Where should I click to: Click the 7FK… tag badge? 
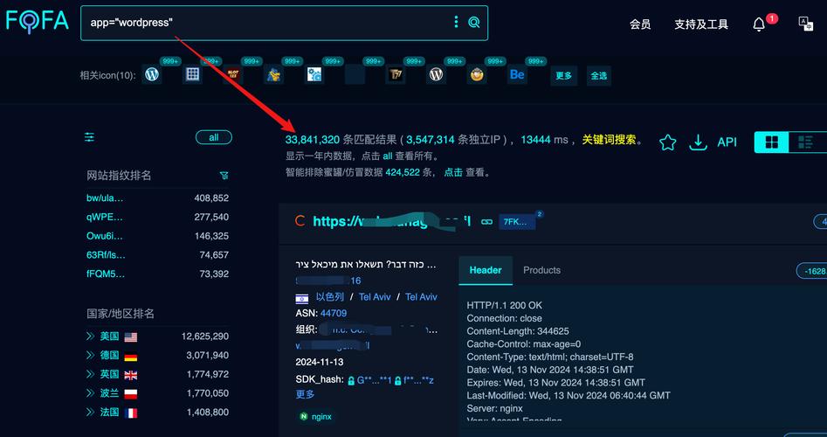coord(517,222)
